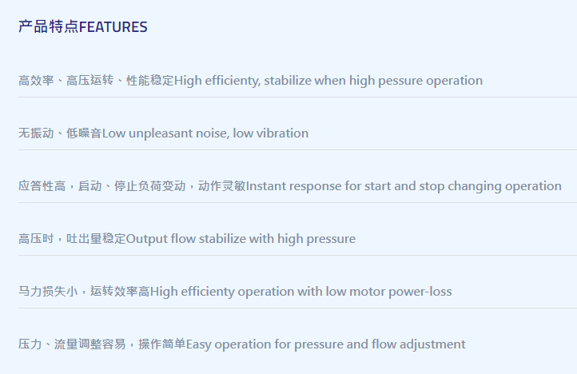Viewport: 577px width, 374px height.
Task: Click the 应答性高,启动、停止负荷变动 Chinese text
Action: coord(102,186)
